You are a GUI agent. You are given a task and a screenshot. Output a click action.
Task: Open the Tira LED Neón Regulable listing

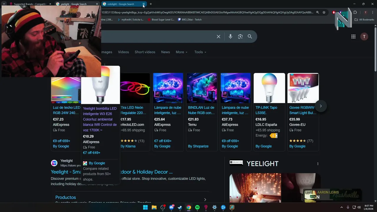pos(133,110)
